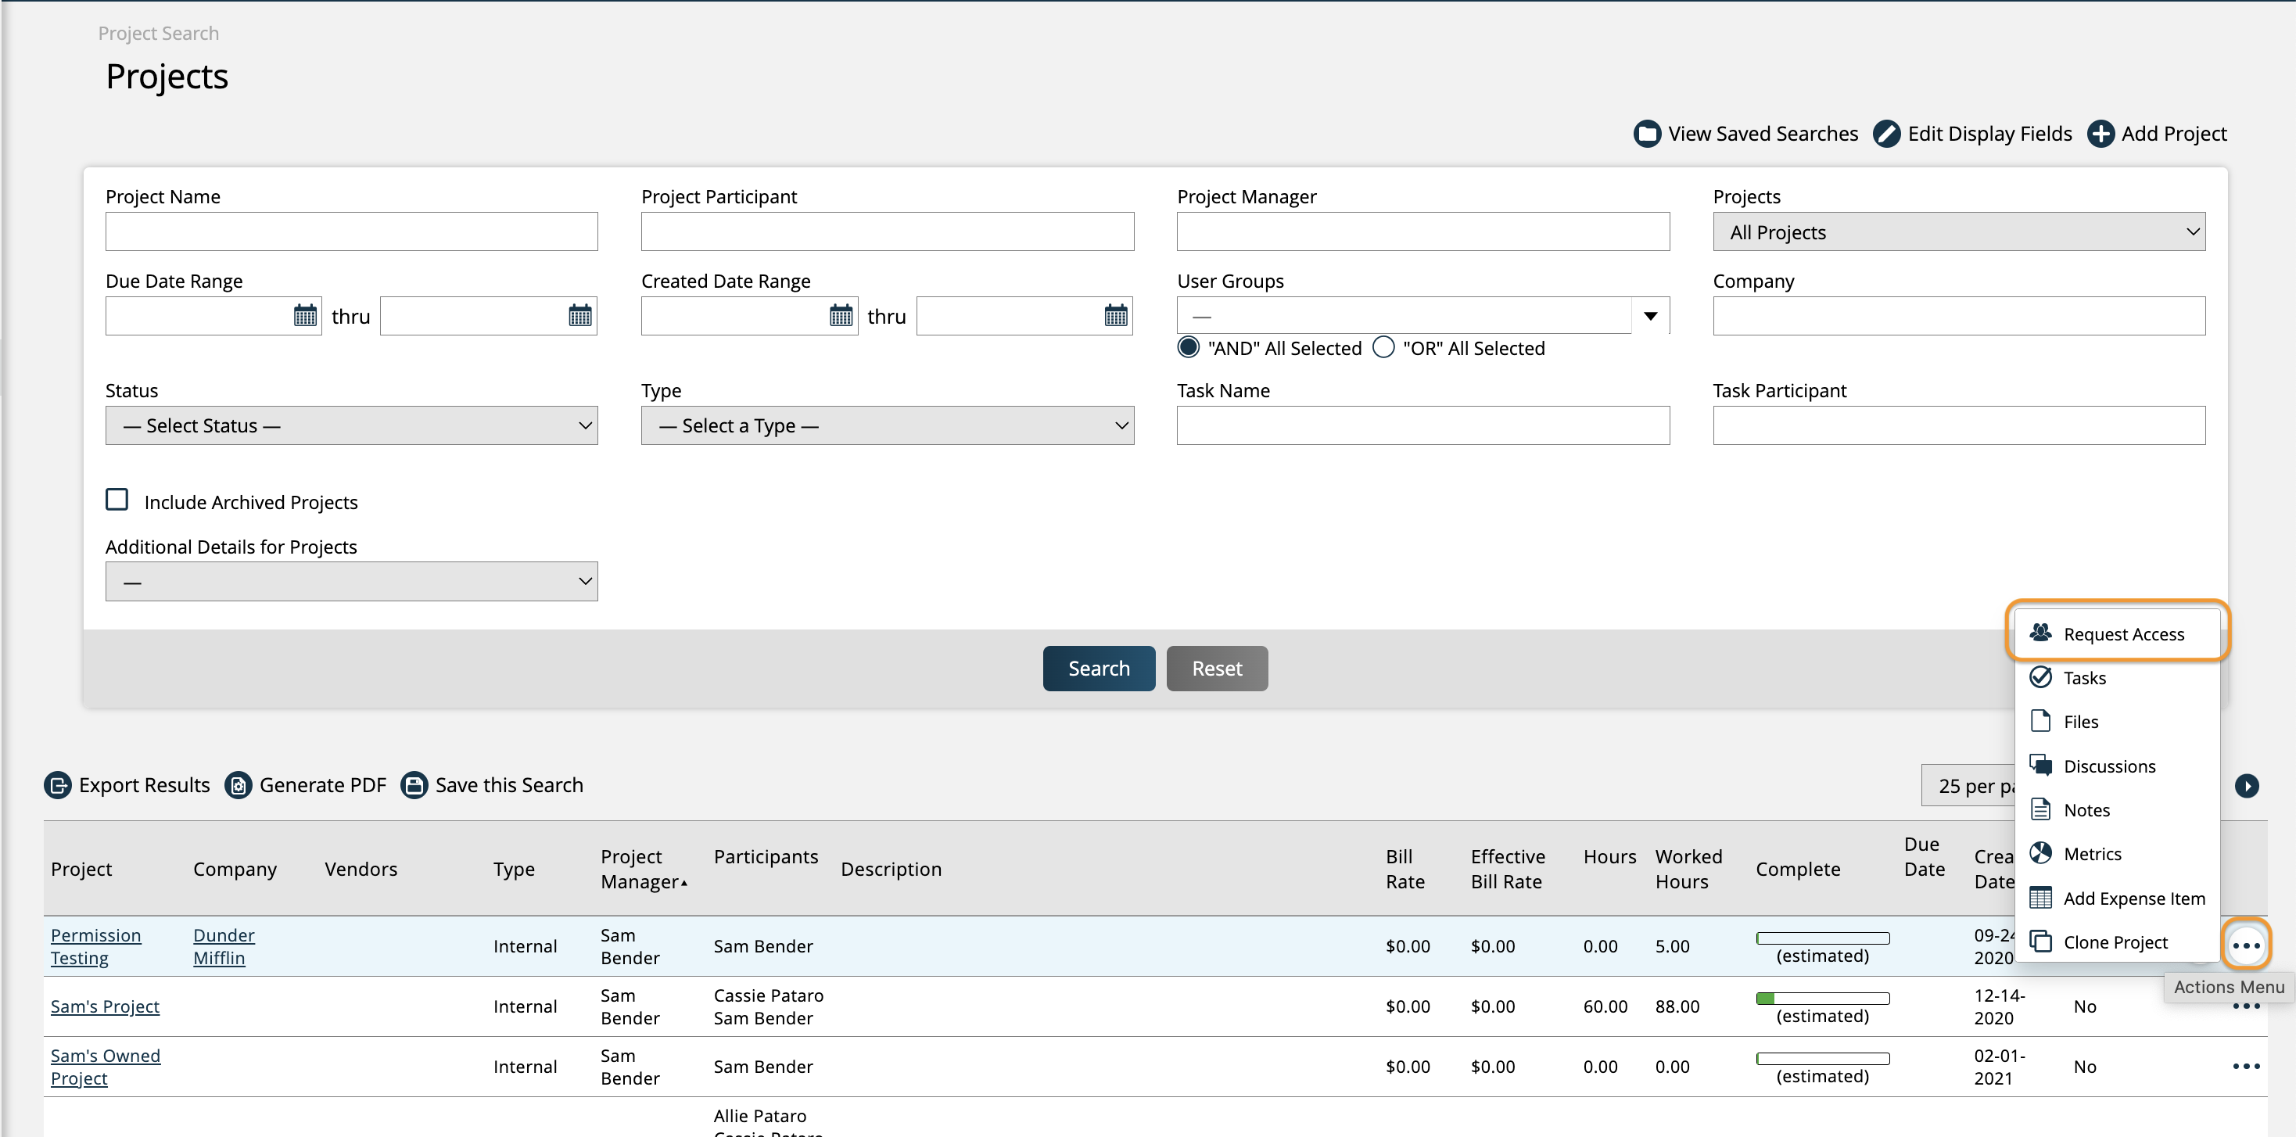Open the Select a Type dropdown

pyautogui.click(x=888, y=425)
